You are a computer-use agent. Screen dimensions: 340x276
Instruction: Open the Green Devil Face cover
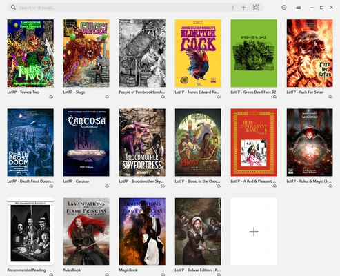click(254, 53)
